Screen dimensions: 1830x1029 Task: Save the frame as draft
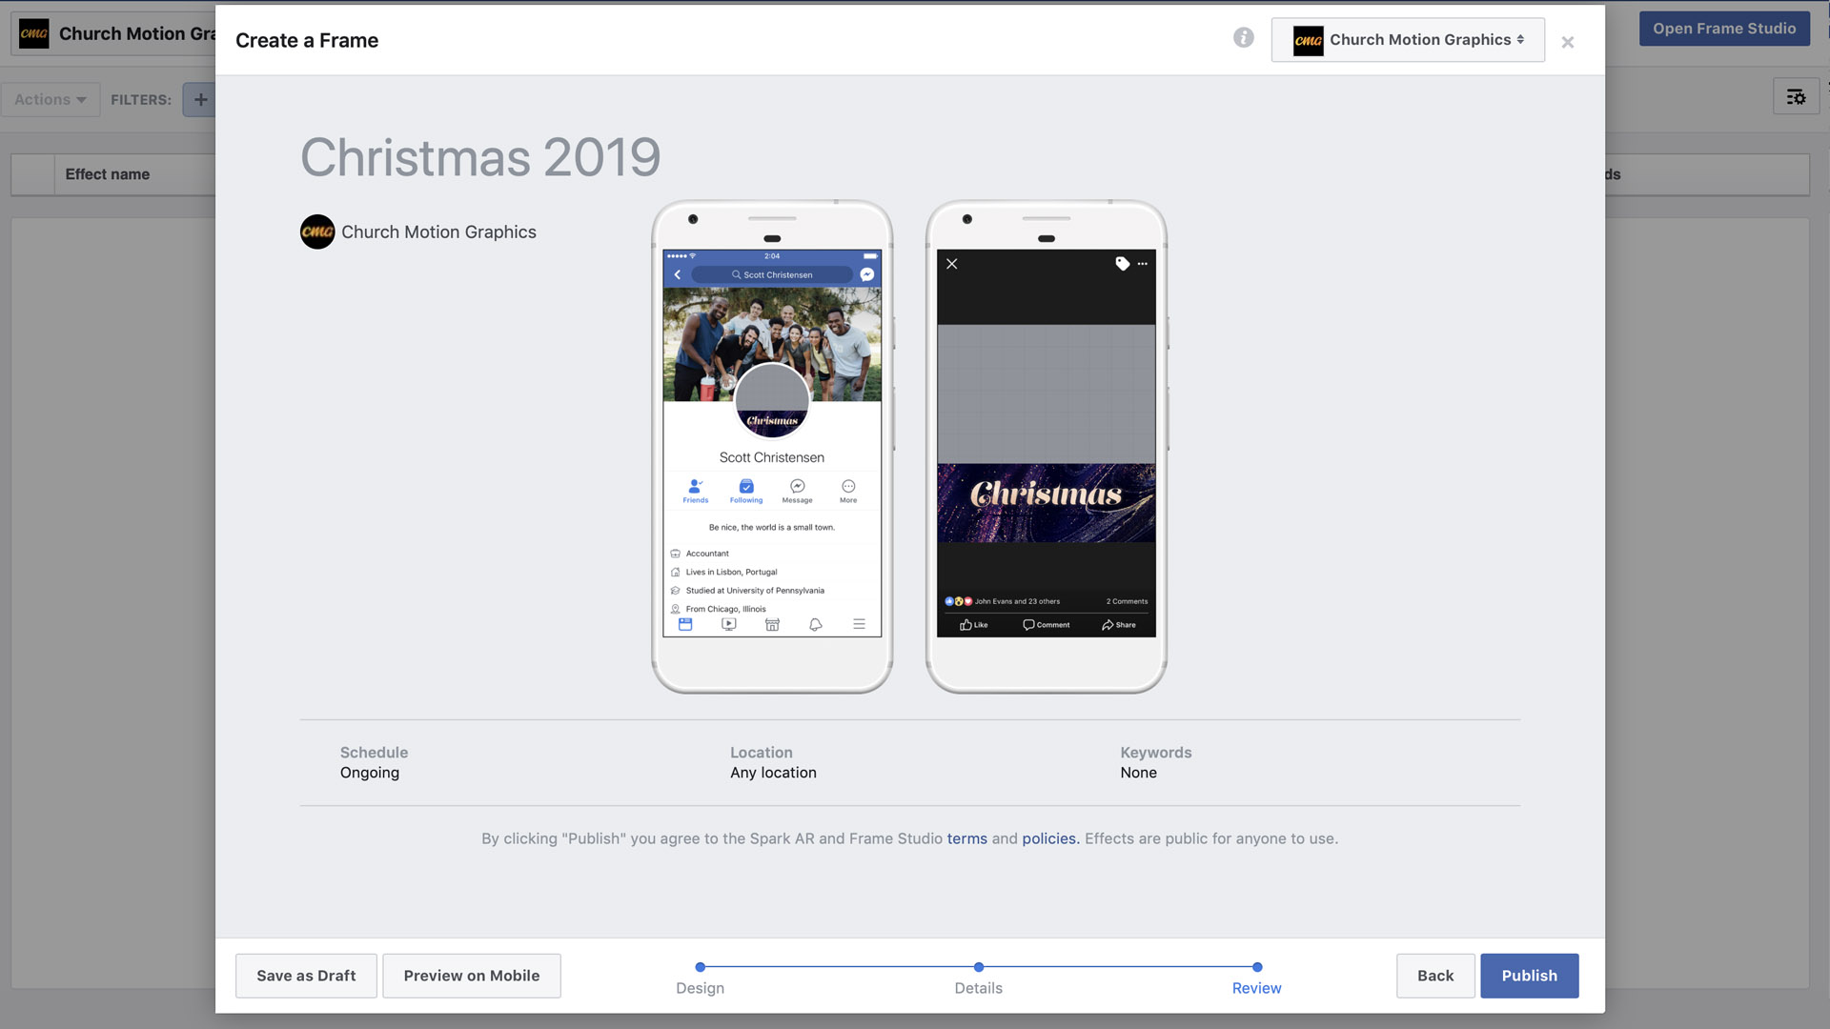pyautogui.click(x=306, y=976)
